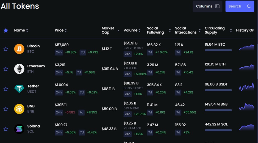Click the layout icon in Columns button
Viewport: 258px width, 143px height.
217,6
